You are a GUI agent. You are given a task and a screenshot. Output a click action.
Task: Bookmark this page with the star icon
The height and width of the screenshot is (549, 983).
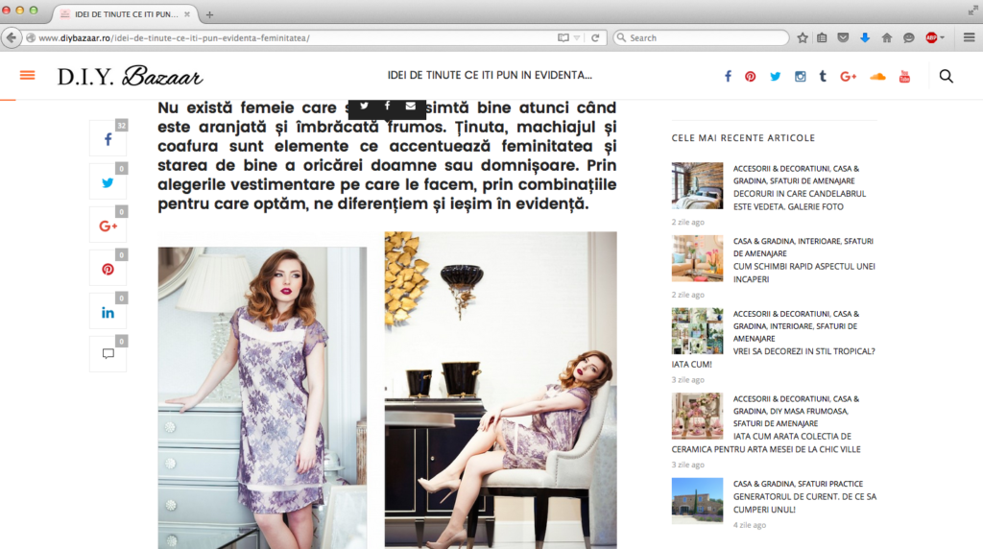coord(803,38)
